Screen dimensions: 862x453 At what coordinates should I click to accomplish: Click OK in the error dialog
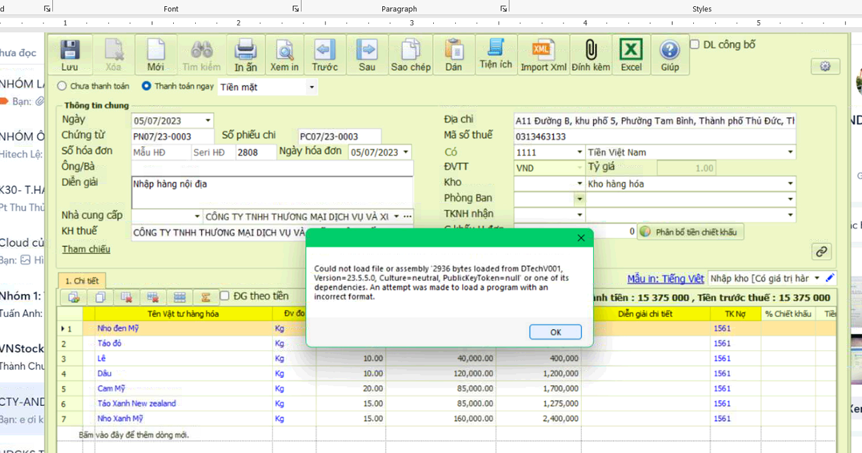555,332
